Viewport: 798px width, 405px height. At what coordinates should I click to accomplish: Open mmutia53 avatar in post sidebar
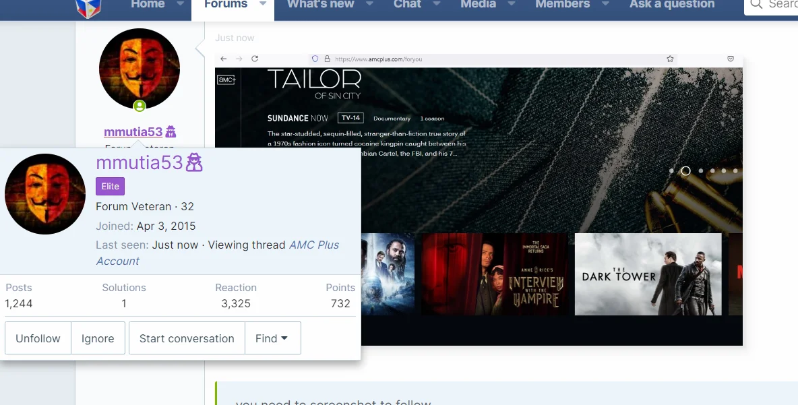click(x=140, y=69)
